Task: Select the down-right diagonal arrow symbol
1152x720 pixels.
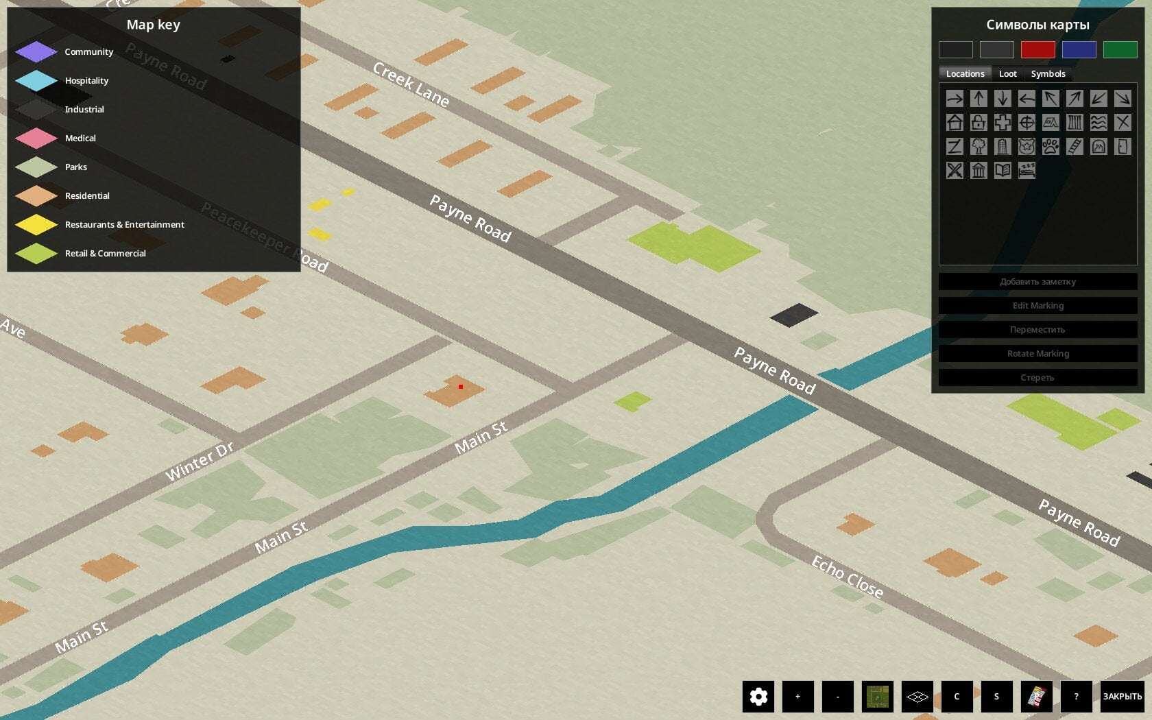Action: [x=1123, y=99]
